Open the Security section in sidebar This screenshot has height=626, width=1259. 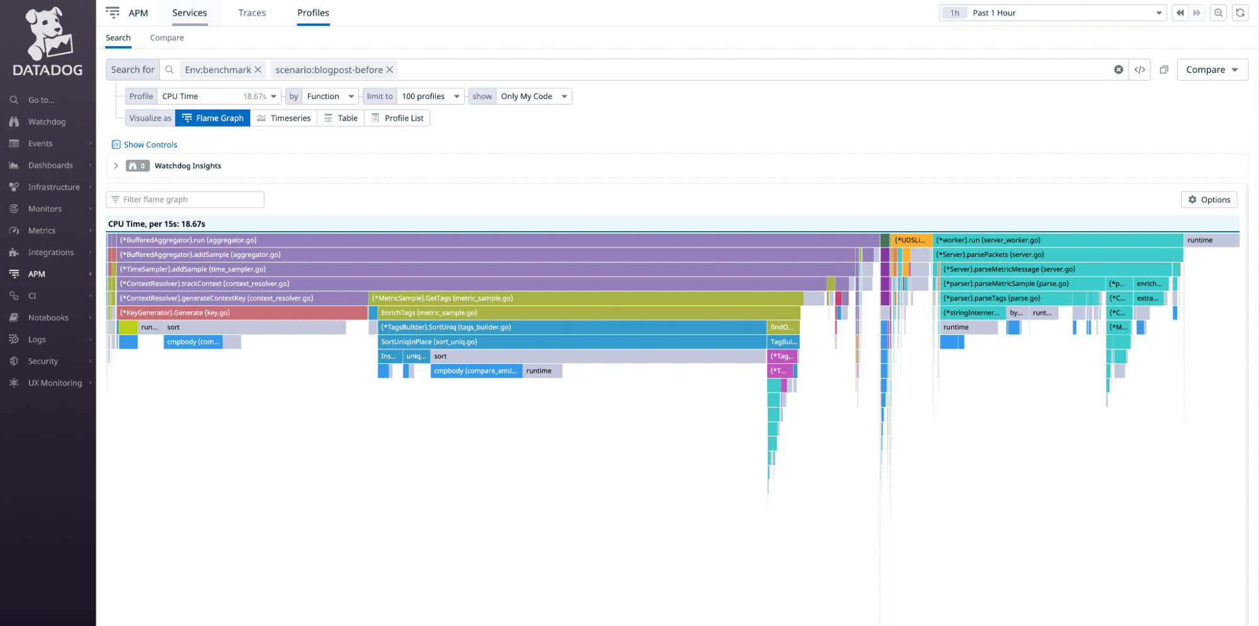(x=42, y=360)
